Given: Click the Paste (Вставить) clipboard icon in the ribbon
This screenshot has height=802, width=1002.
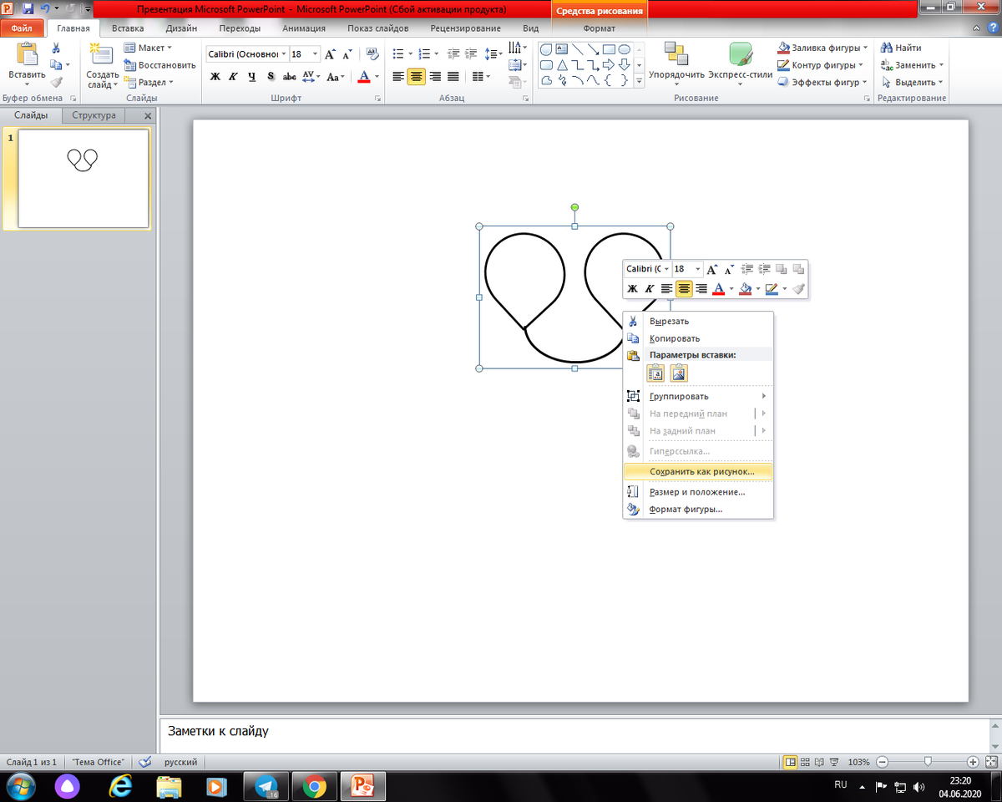Looking at the screenshot, I should point(27,55).
